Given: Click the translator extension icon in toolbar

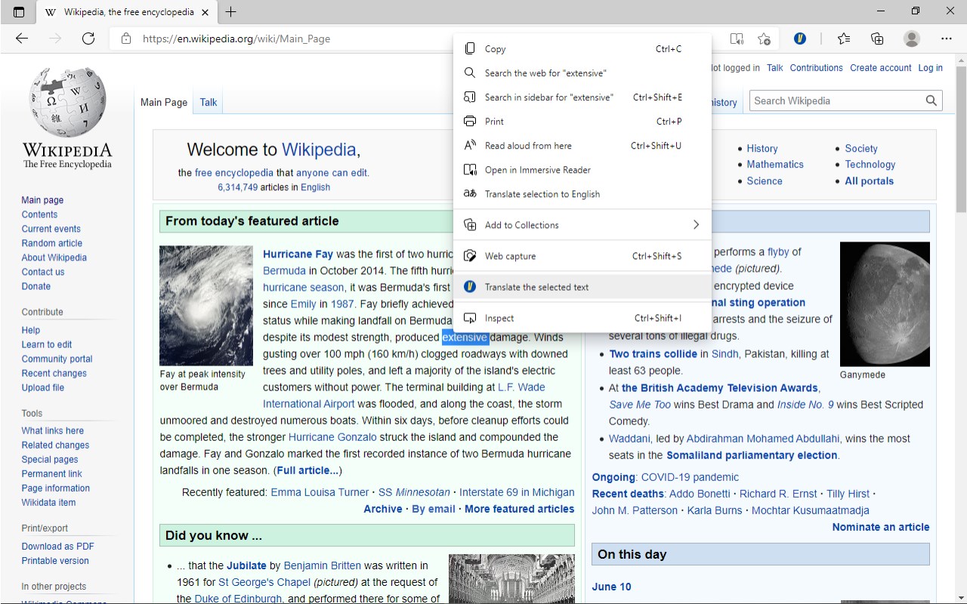Looking at the screenshot, I should [800, 39].
